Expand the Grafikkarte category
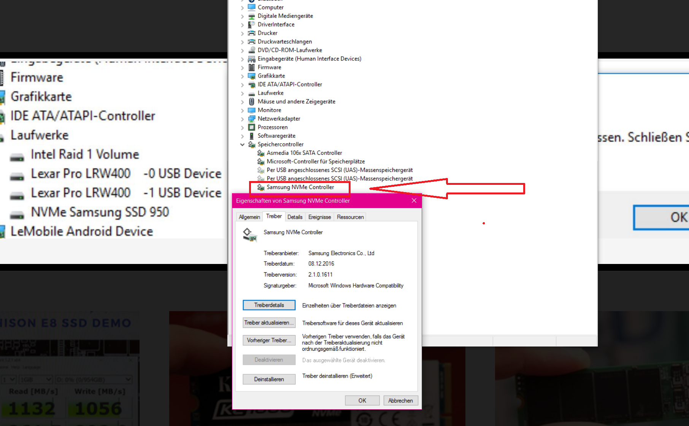Screen dimensions: 689x426 click(x=242, y=76)
